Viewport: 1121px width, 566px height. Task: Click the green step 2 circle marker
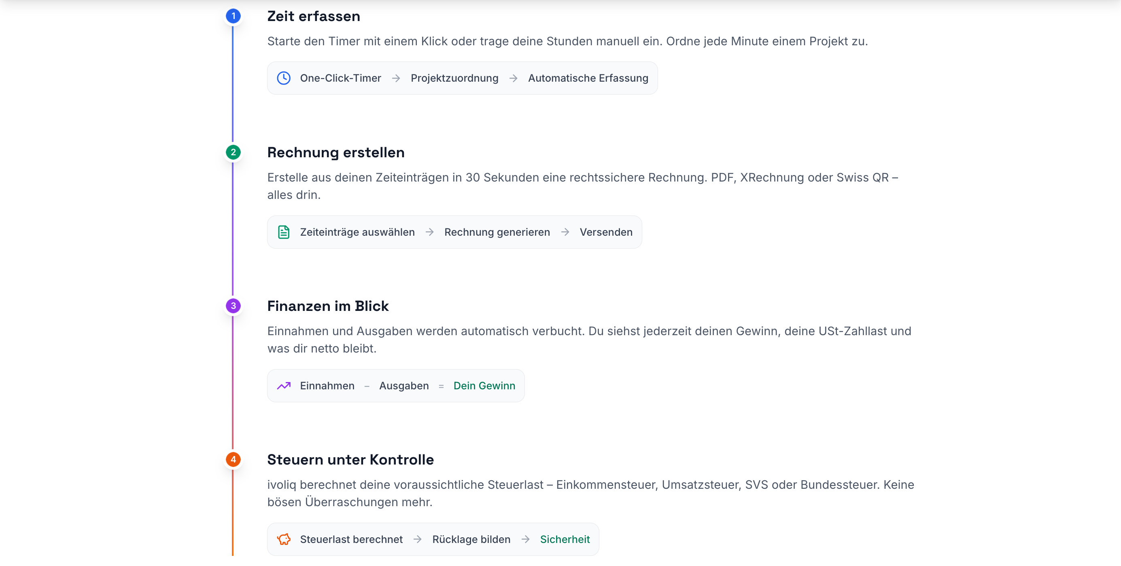point(233,152)
